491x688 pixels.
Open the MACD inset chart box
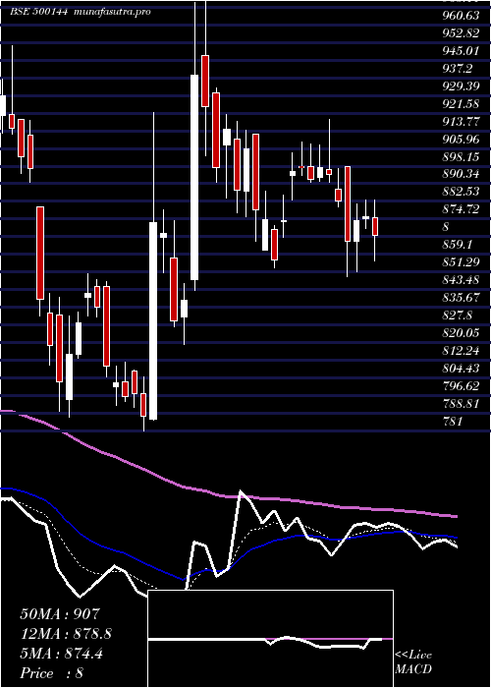point(270,639)
